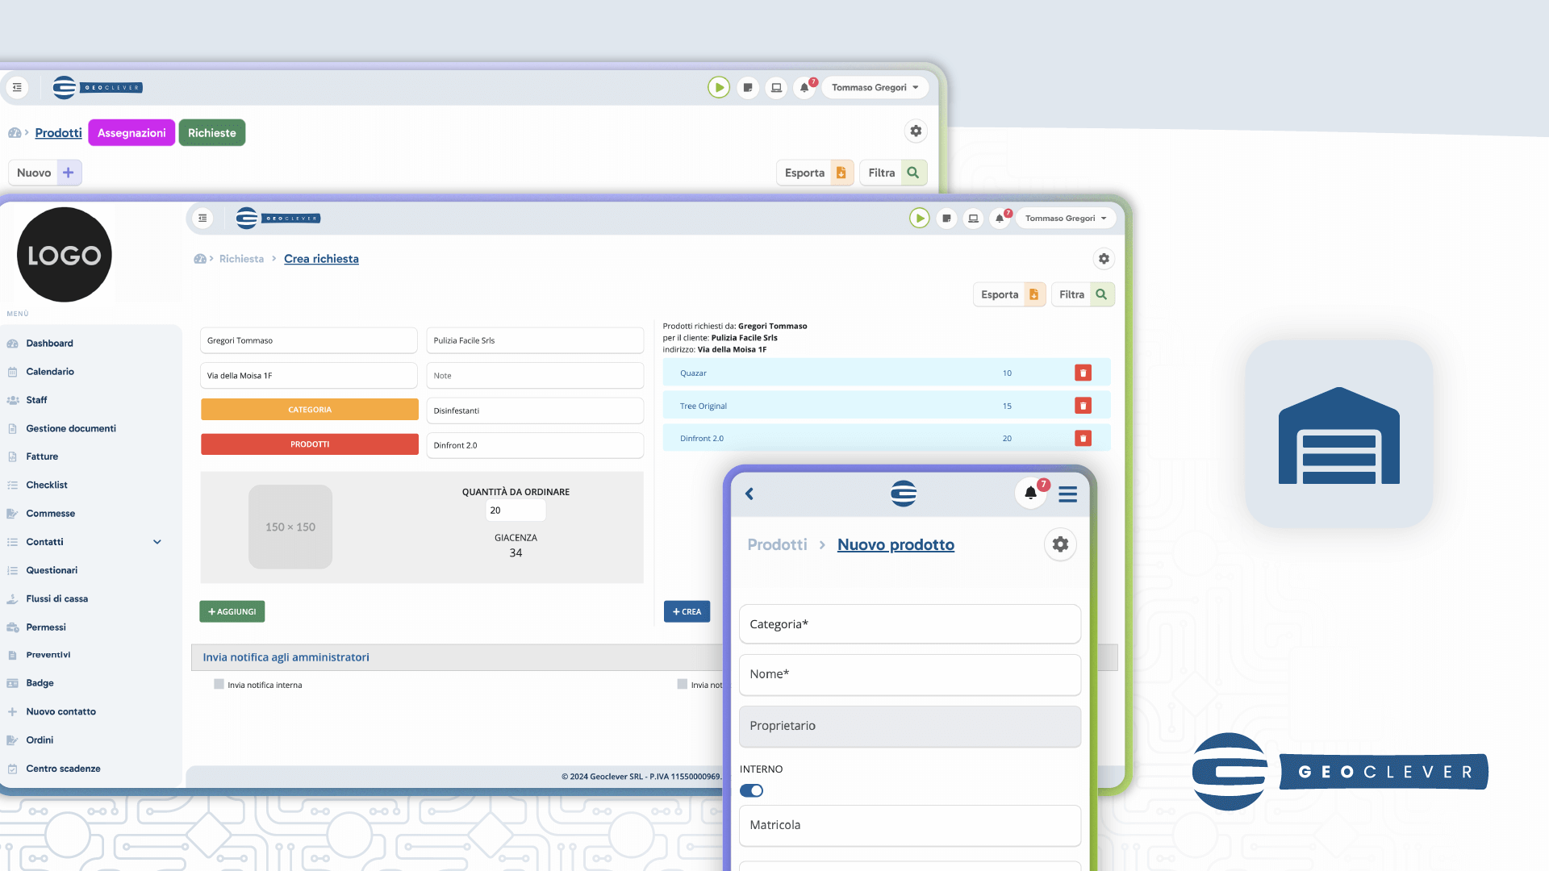This screenshot has width=1549, height=871.
Task: Expand the Contatti menu chevron in the sidebar
Action: 157,542
